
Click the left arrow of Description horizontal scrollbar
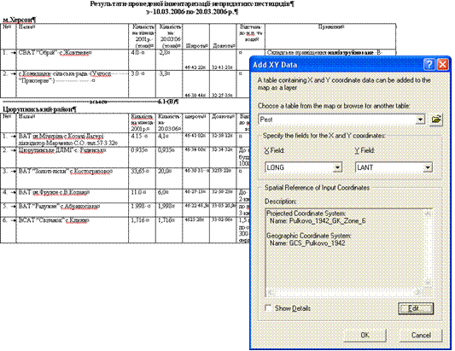coord(270,292)
